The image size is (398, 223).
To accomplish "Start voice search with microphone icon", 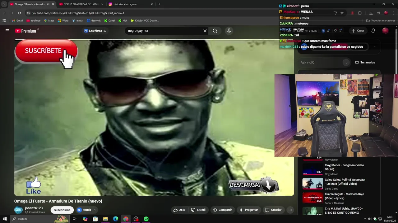I will coord(229,31).
